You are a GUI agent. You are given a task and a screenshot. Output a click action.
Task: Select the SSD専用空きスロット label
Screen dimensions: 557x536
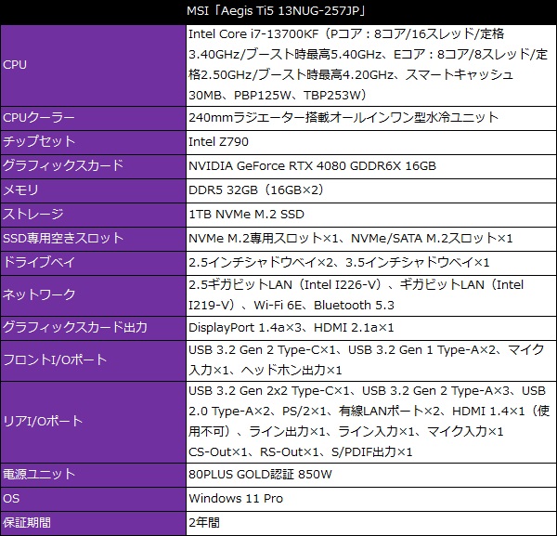63,238
